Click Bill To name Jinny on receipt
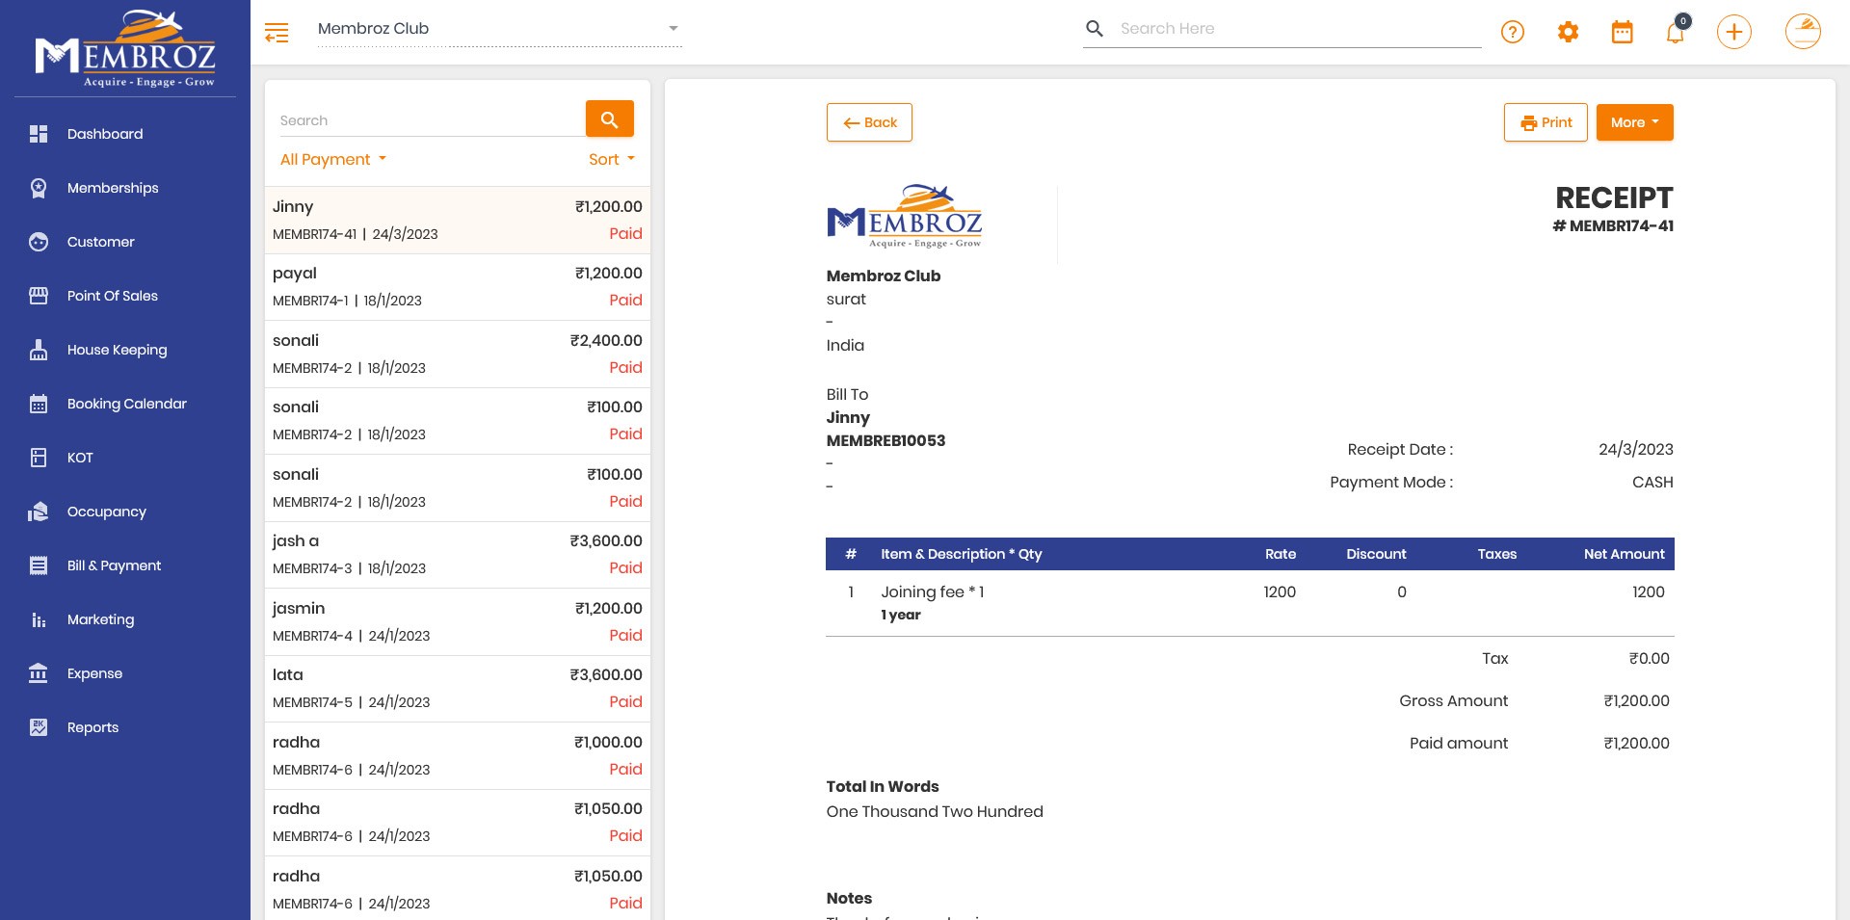1850x920 pixels. 848,417
